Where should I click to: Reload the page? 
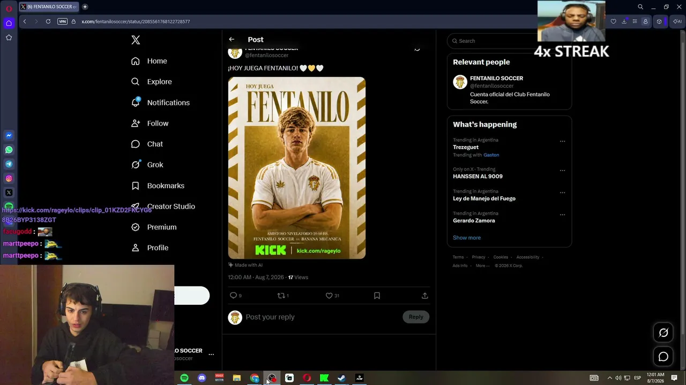click(x=48, y=21)
